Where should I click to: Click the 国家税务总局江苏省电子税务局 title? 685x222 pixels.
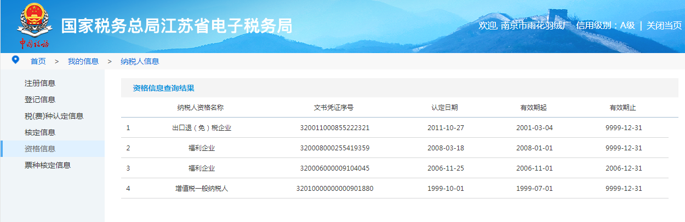click(176, 26)
